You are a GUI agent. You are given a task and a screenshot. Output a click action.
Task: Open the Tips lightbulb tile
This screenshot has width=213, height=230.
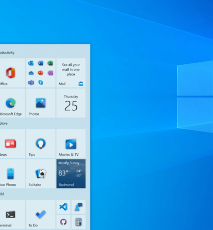tap(41, 143)
